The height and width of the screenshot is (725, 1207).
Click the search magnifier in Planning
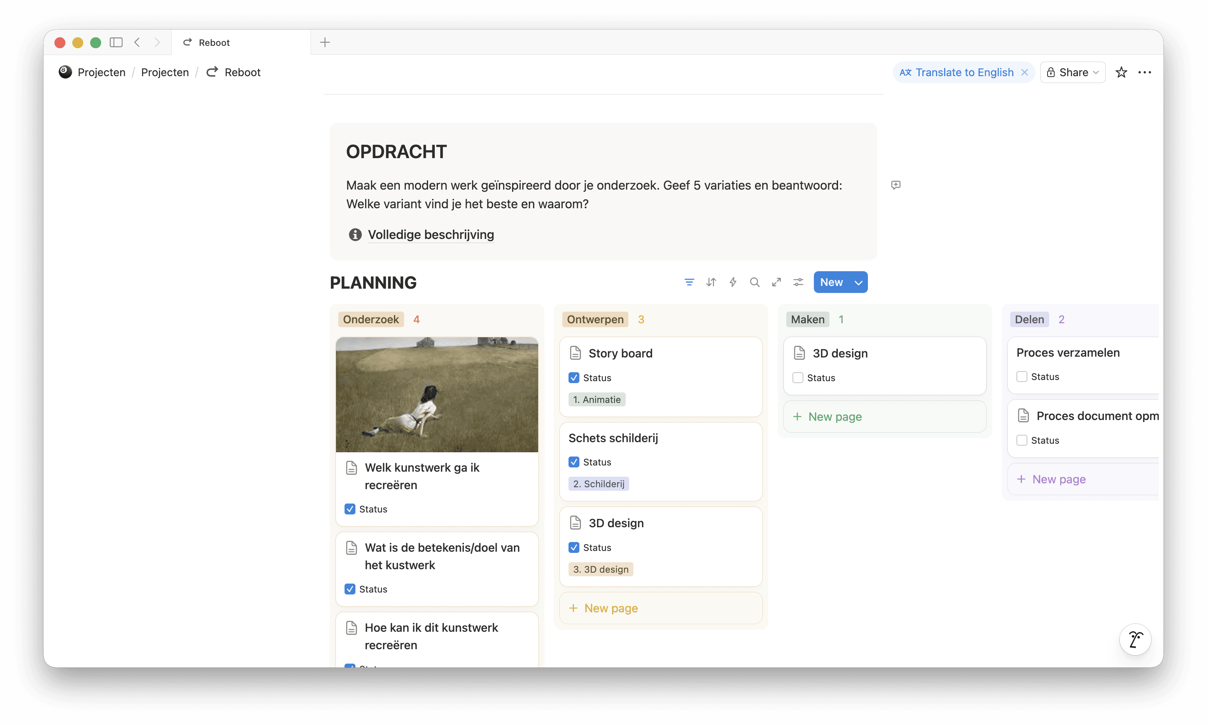tap(754, 282)
